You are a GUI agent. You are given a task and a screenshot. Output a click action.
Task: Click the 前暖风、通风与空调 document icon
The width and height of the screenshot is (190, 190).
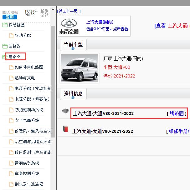11,131
